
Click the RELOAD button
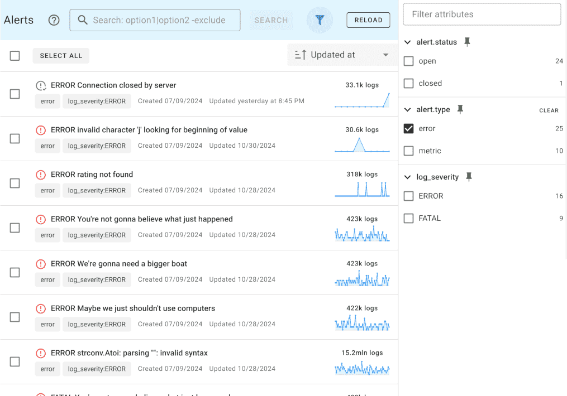coord(368,20)
